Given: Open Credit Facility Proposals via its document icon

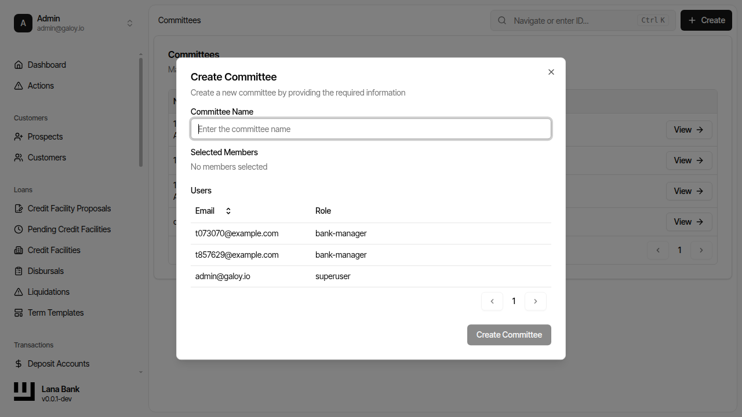Looking at the screenshot, I should coord(18,208).
